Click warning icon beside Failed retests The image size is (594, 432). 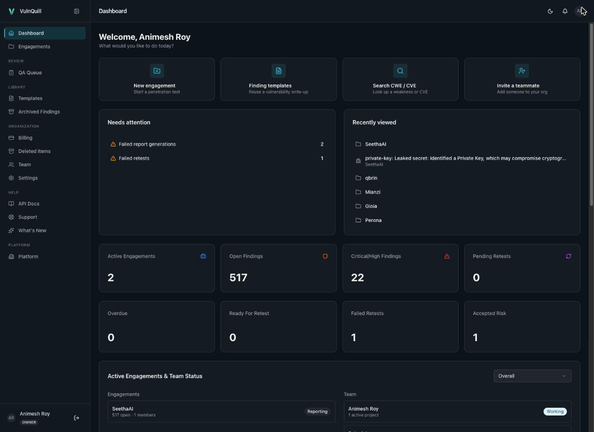pos(113,158)
